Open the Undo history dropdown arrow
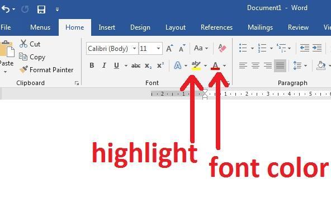 coord(14,10)
